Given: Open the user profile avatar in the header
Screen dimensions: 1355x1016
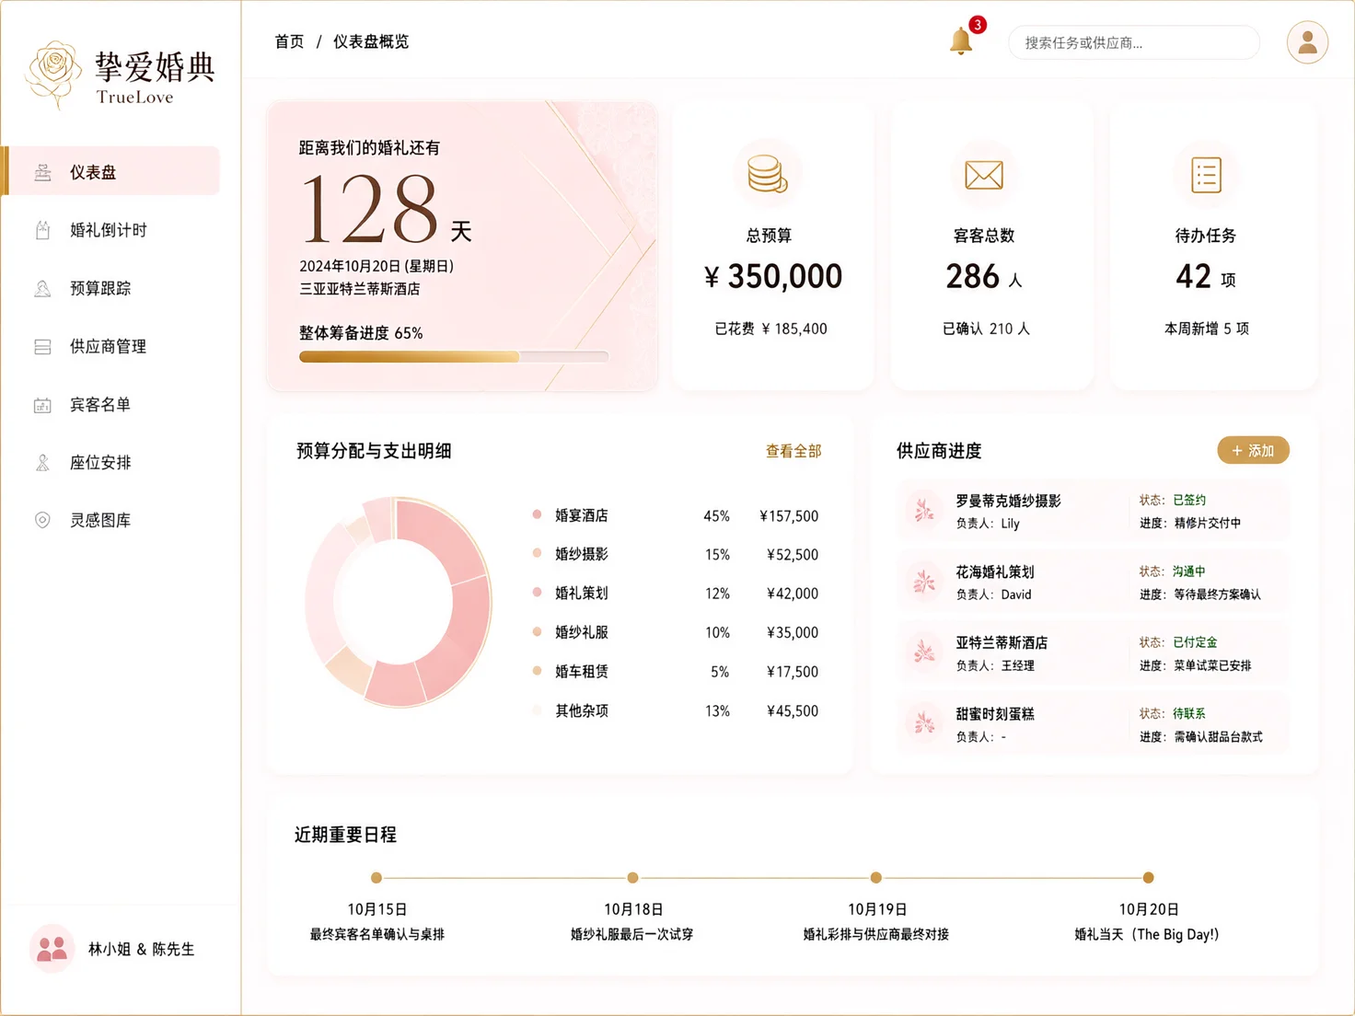Looking at the screenshot, I should 1307,42.
